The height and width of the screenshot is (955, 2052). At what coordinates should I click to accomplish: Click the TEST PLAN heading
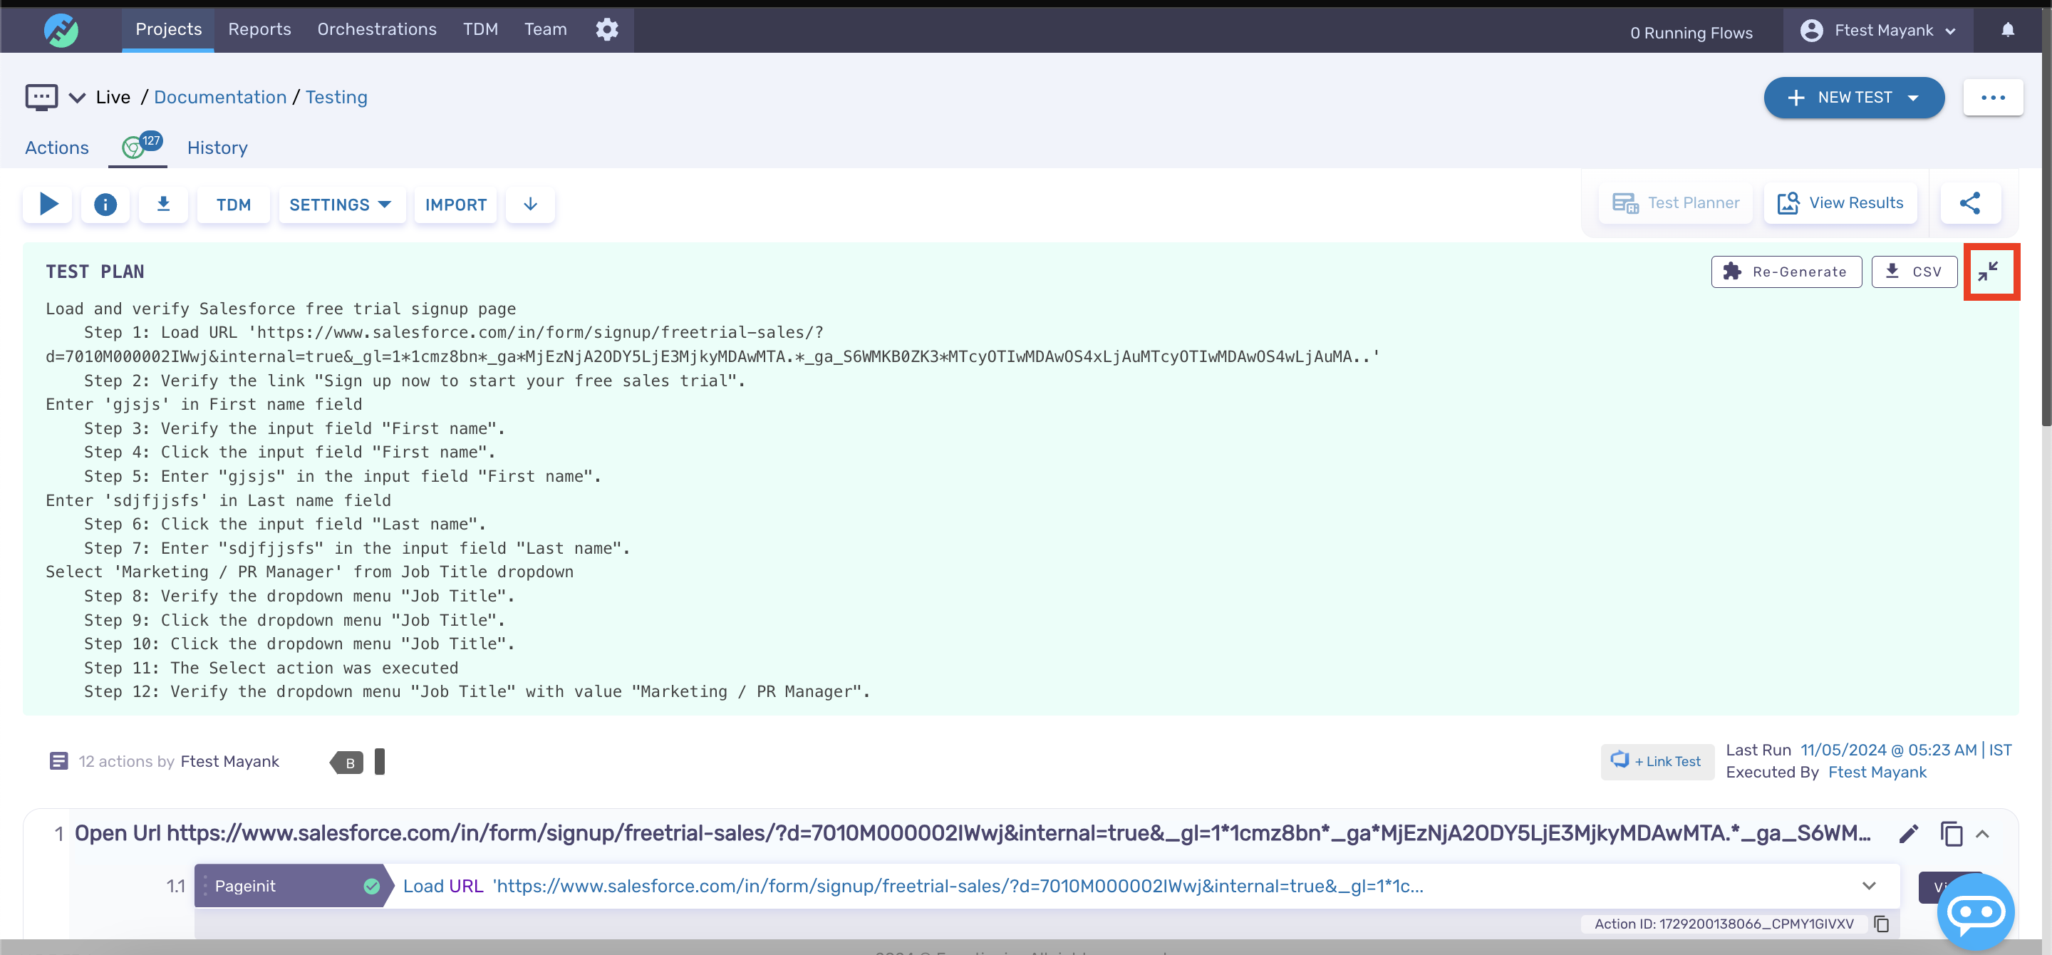click(x=95, y=272)
